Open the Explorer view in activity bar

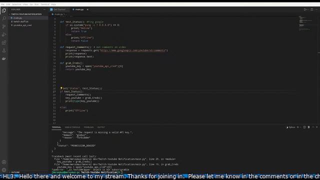tap(4, 10)
